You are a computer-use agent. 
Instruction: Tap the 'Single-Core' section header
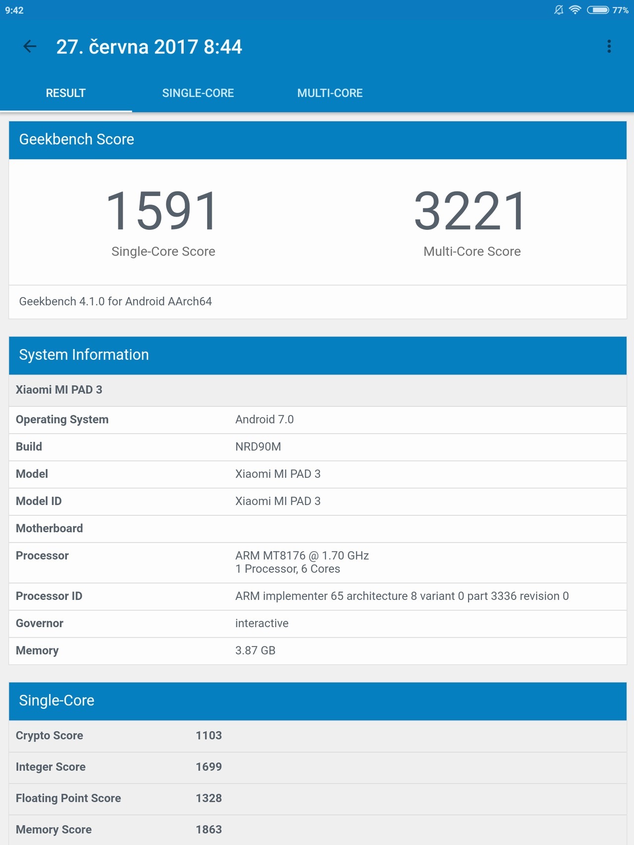tap(317, 701)
